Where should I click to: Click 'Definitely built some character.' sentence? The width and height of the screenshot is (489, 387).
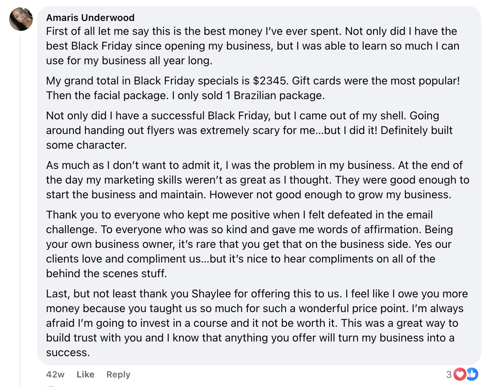click(249, 138)
